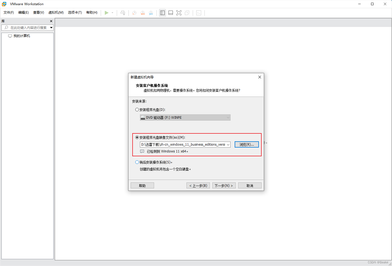This screenshot has width=392, height=266.
Task: Open the 选项卡(T) menu
Action: coord(75,13)
